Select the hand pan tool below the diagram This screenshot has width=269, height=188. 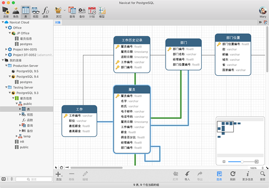[61, 167]
